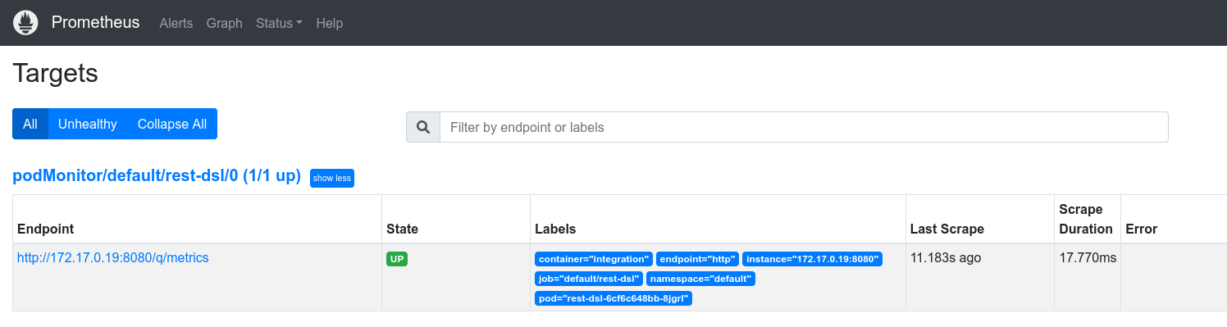Viewport: 1227px width, 327px height.
Task: Click the Prometheus brand title
Action: (95, 22)
